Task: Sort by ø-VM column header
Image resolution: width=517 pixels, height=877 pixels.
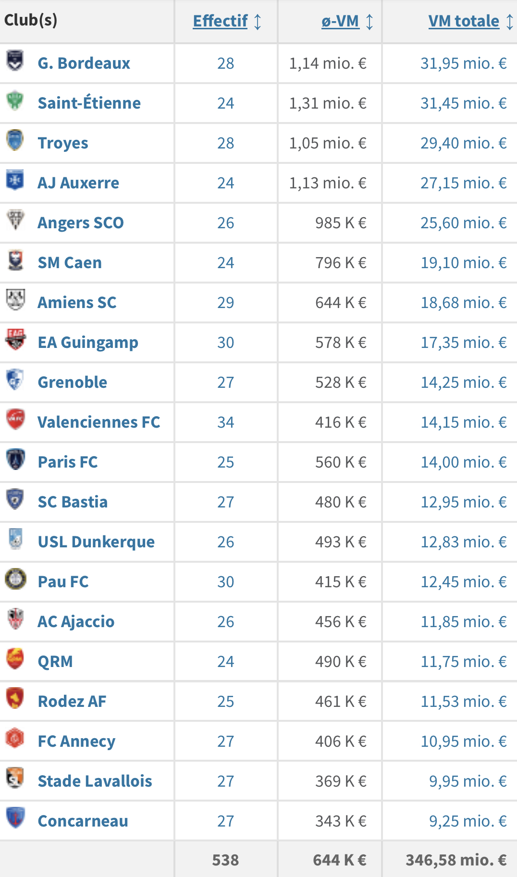Action: point(340,21)
